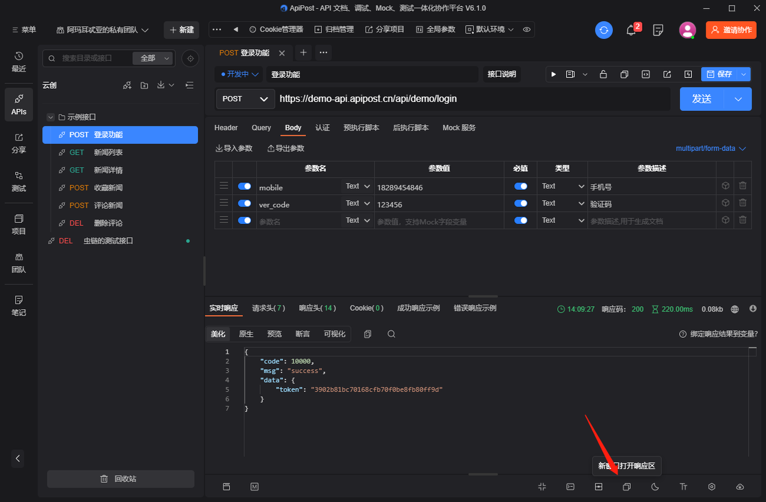Click the 新建 button
766x502 pixels.
pos(181,30)
